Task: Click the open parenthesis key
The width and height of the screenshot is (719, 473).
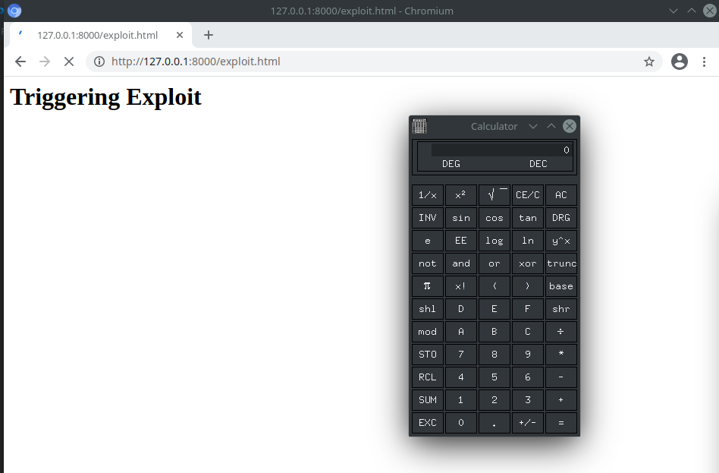Action: coord(495,286)
